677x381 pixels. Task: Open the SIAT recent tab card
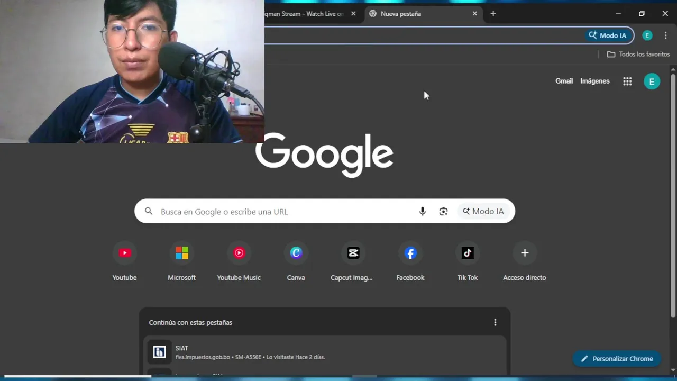(x=325, y=352)
